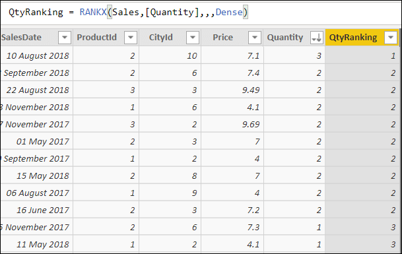The image size is (402, 254).
Task: Open the QtyRanking column filter dropdown
Action: point(391,38)
